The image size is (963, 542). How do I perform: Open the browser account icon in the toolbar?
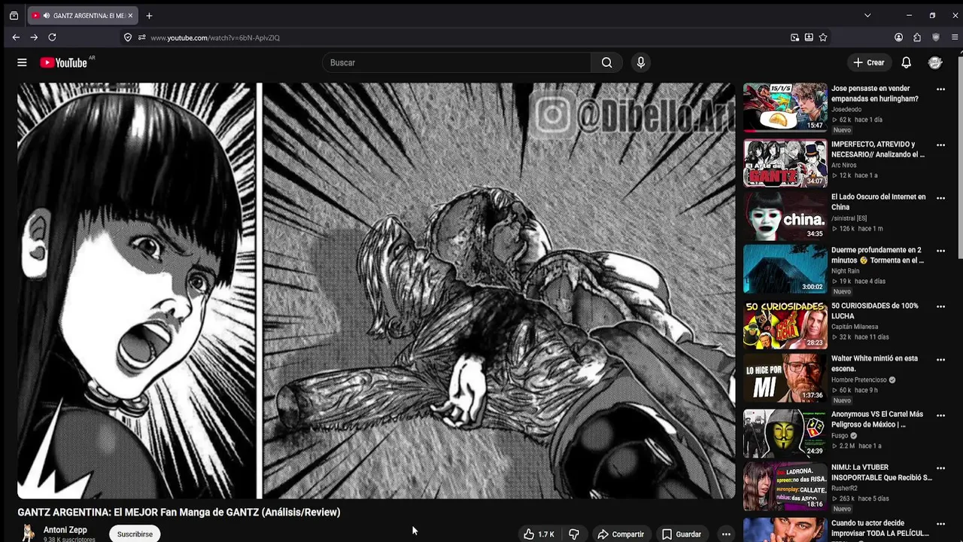coord(898,37)
